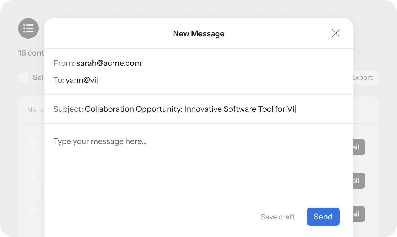Focus the message body text area
397x237 pixels.
pyautogui.click(x=198, y=167)
